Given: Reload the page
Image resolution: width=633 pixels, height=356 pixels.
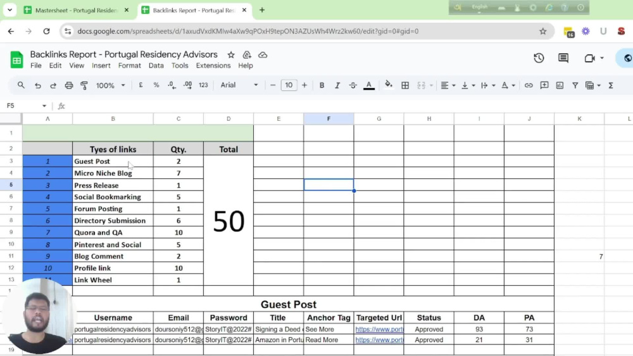Looking at the screenshot, I should (x=46, y=31).
